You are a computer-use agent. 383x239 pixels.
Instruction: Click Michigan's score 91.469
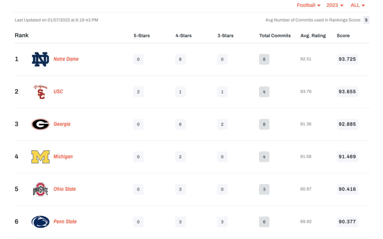pyautogui.click(x=347, y=157)
